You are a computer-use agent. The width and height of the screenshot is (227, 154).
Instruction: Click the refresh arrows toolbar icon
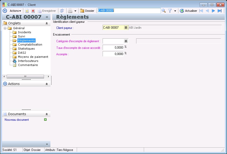62,11
